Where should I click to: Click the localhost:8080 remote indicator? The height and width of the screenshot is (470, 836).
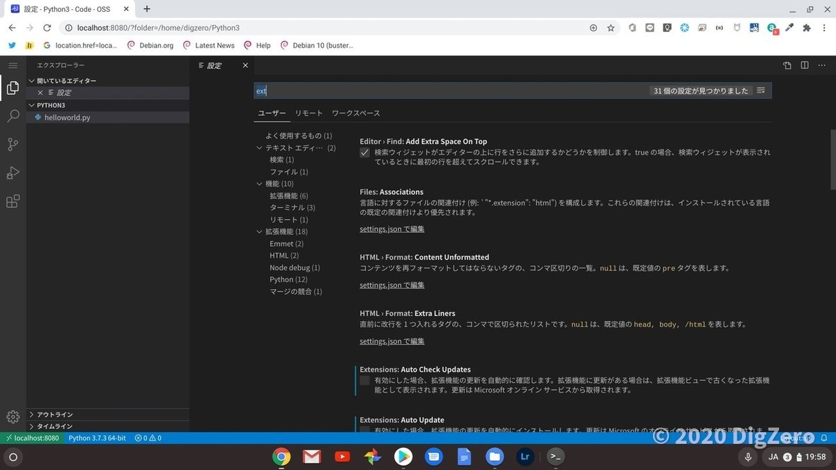32,438
